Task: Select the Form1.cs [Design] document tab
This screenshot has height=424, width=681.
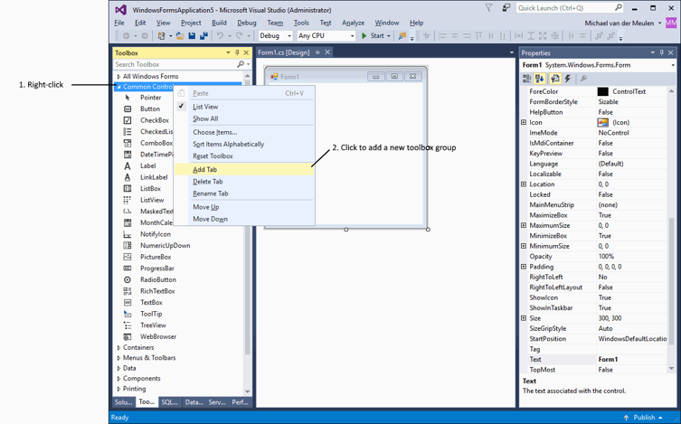Action: pos(284,52)
